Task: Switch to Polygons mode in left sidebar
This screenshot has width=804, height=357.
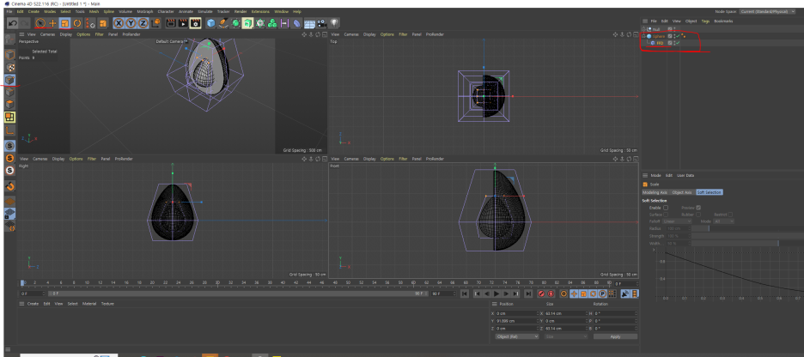Action: (9, 105)
